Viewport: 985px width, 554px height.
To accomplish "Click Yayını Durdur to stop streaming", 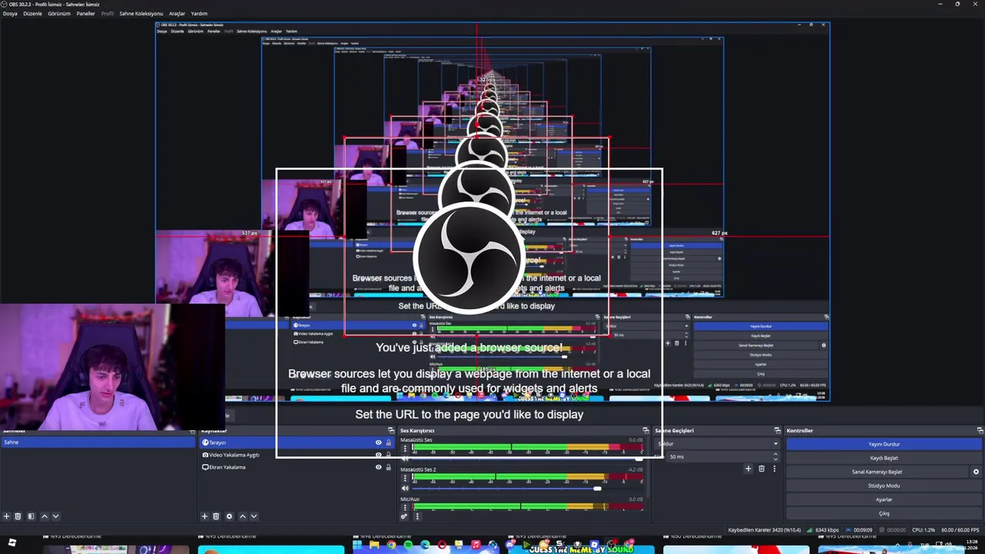I will click(x=883, y=444).
